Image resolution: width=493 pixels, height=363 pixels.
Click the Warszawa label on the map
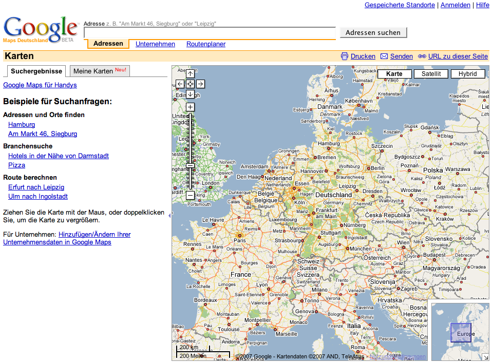[x=458, y=169]
